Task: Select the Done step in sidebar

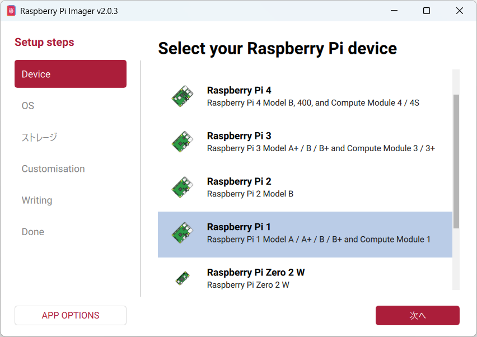Action: (x=33, y=232)
